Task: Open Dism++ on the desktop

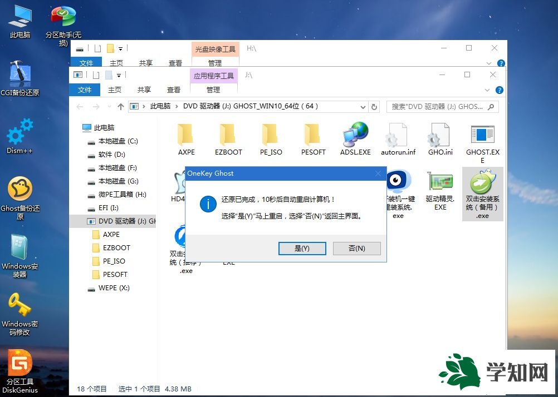Action: 19,133
